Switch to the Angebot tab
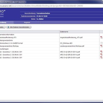Screen dimensions: 103x103 [27, 22]
